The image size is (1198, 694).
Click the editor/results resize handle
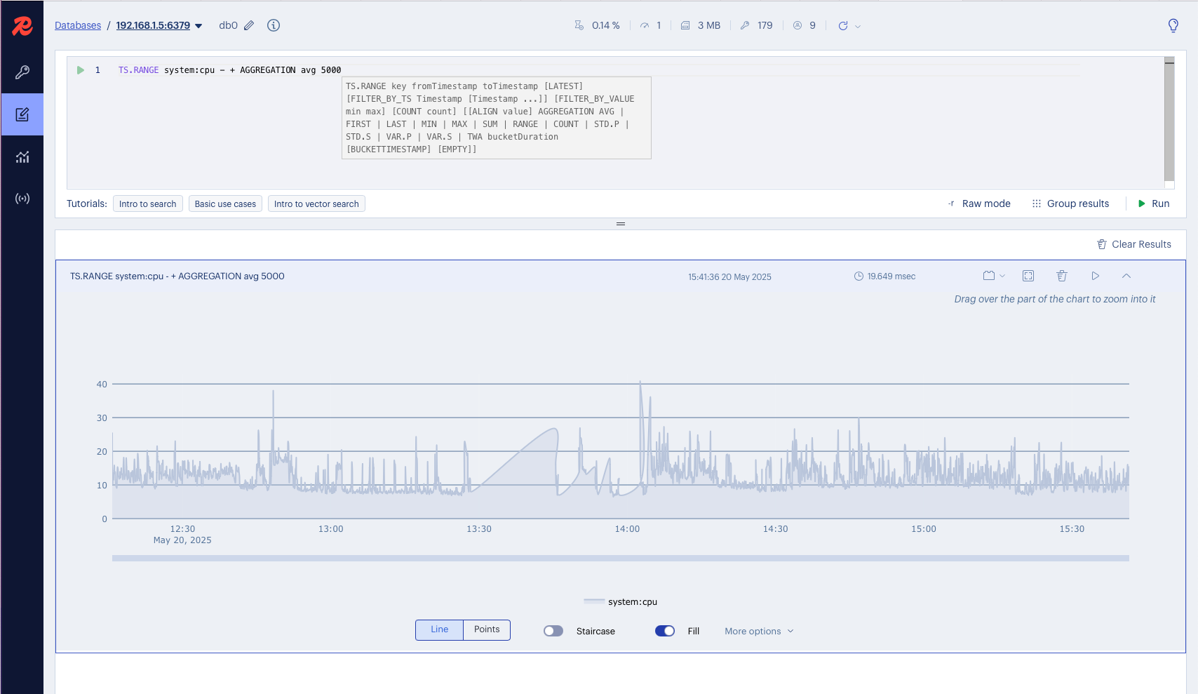(621, 224)
